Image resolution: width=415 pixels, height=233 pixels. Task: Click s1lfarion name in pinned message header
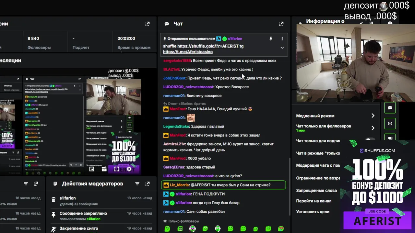click(235, 39)
